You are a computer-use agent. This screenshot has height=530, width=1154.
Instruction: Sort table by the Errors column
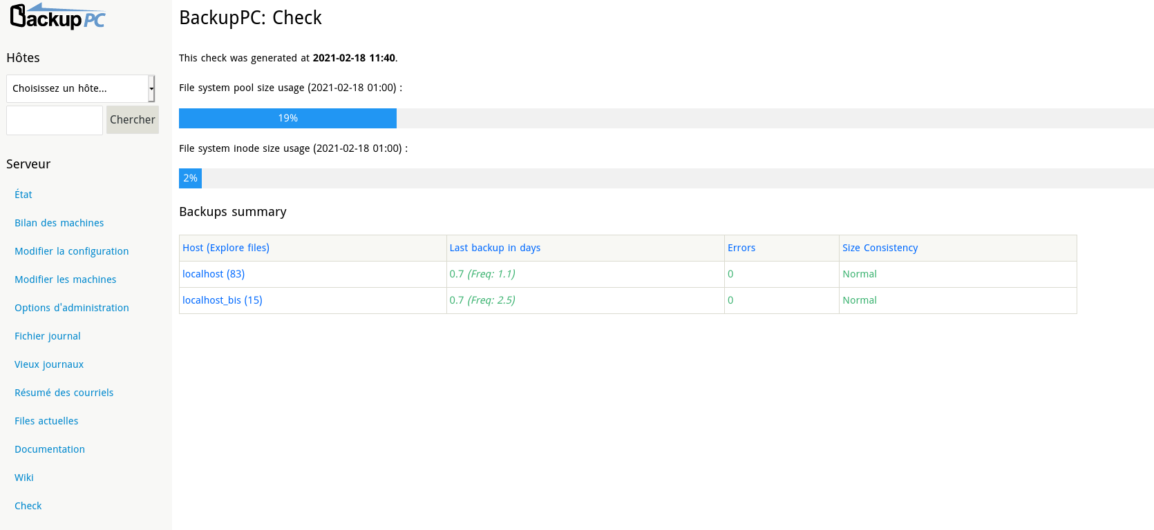[x=741, y=248]
